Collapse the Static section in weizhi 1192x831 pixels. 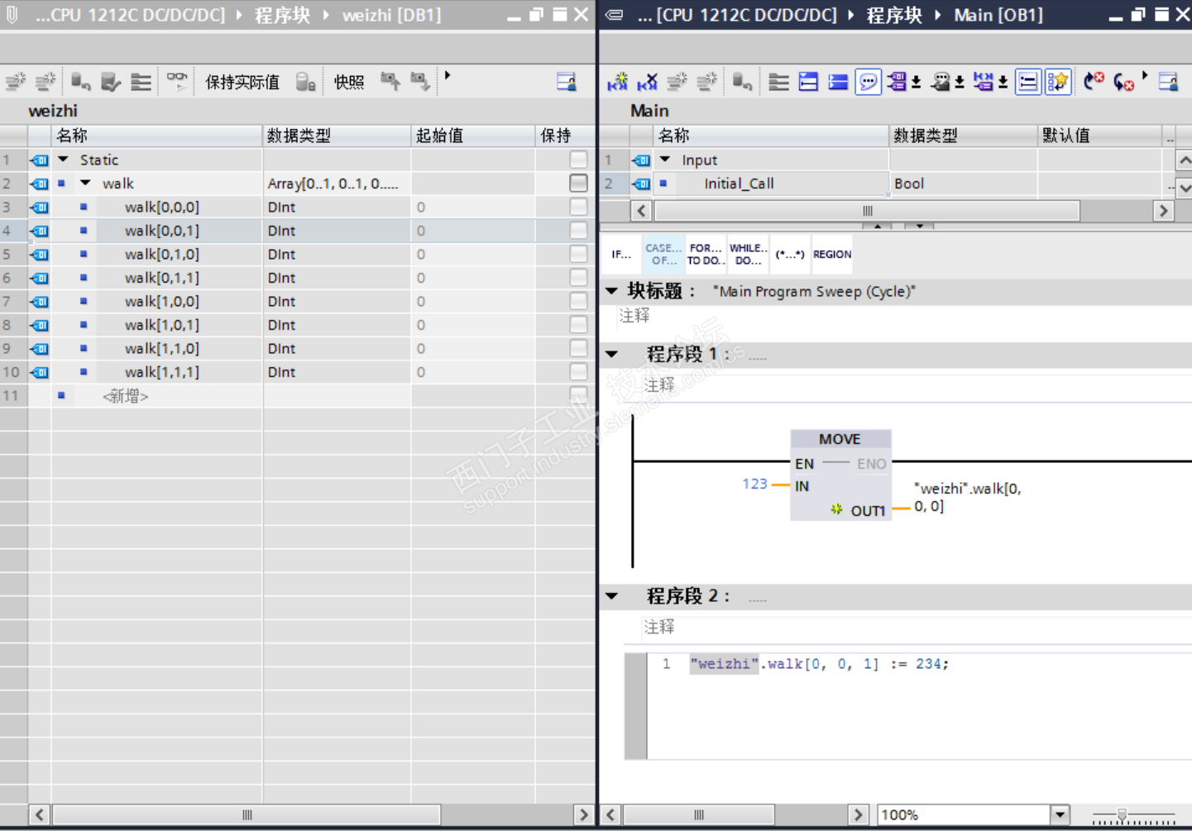click(63, 160)
